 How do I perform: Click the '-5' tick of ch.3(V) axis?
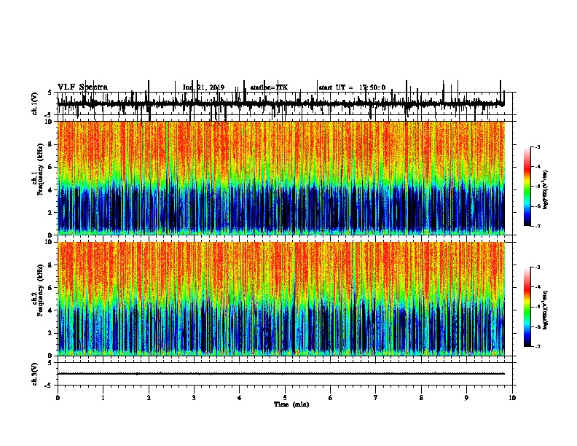[x=49, y=386]
